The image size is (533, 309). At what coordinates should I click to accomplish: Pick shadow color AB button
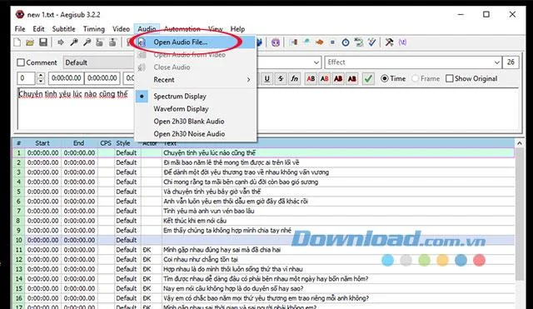point(351,79)
